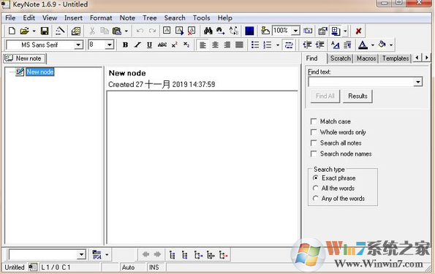Expand the zoom 100% dropdown

click(x=296, y=31)
